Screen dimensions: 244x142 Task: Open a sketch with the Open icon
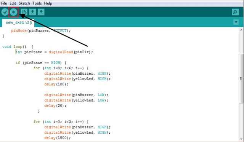coord(32,12)
